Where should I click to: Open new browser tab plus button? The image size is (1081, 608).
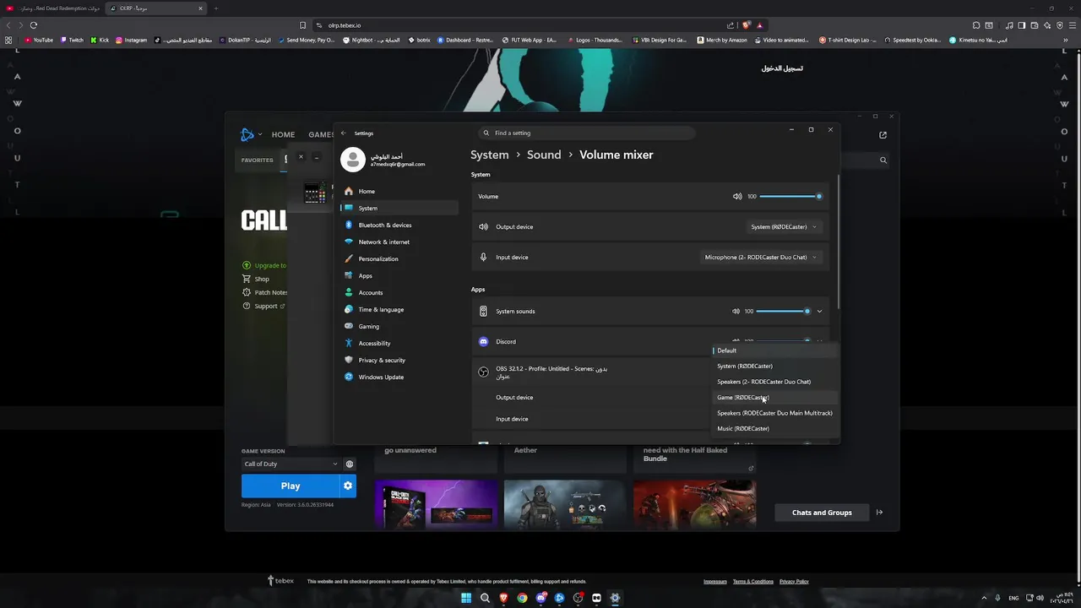tap(215, 8)
